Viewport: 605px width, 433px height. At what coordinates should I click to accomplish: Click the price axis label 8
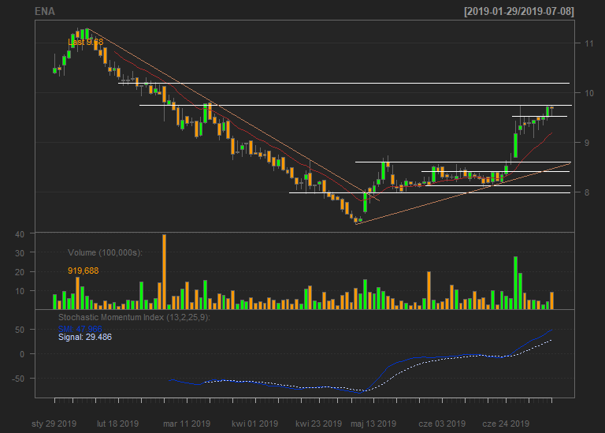[x=587, y=192]
